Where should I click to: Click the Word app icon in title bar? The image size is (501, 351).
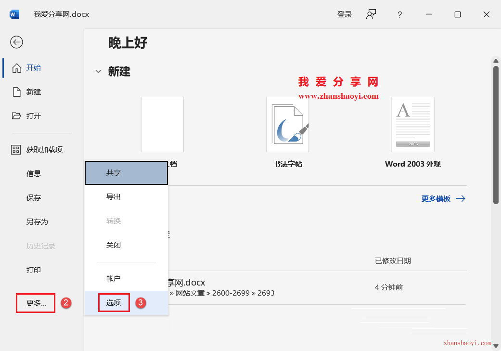pos(14,14)
